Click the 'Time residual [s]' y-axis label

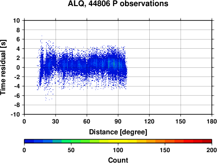pos(3,67)
